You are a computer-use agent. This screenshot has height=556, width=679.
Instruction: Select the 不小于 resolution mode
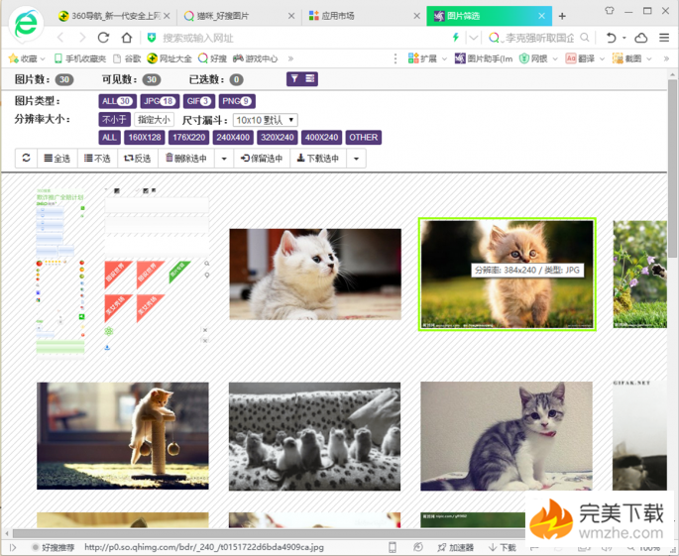(x=114, y=119)
